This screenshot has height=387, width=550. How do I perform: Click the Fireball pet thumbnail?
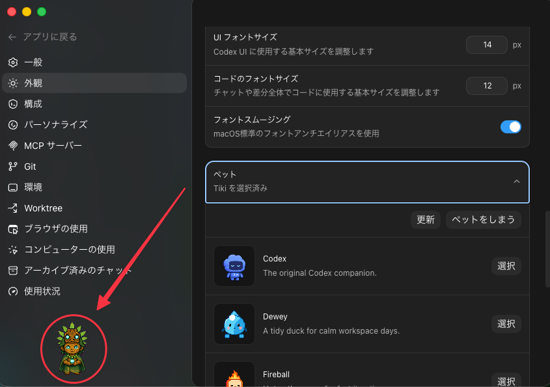(x=234, y=375)
